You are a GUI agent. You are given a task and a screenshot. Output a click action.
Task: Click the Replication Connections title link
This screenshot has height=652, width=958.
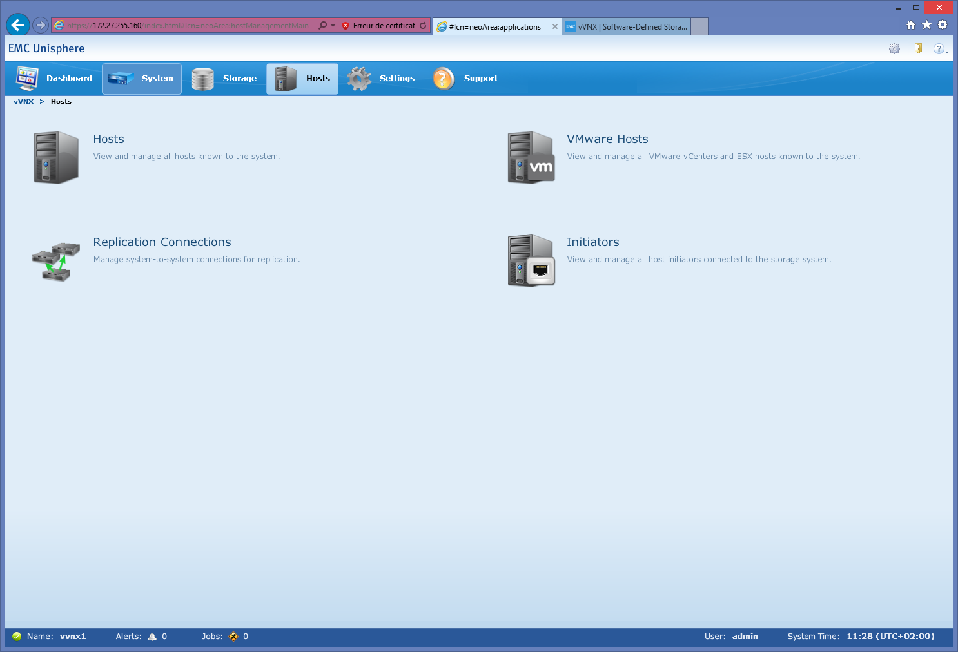162,242
